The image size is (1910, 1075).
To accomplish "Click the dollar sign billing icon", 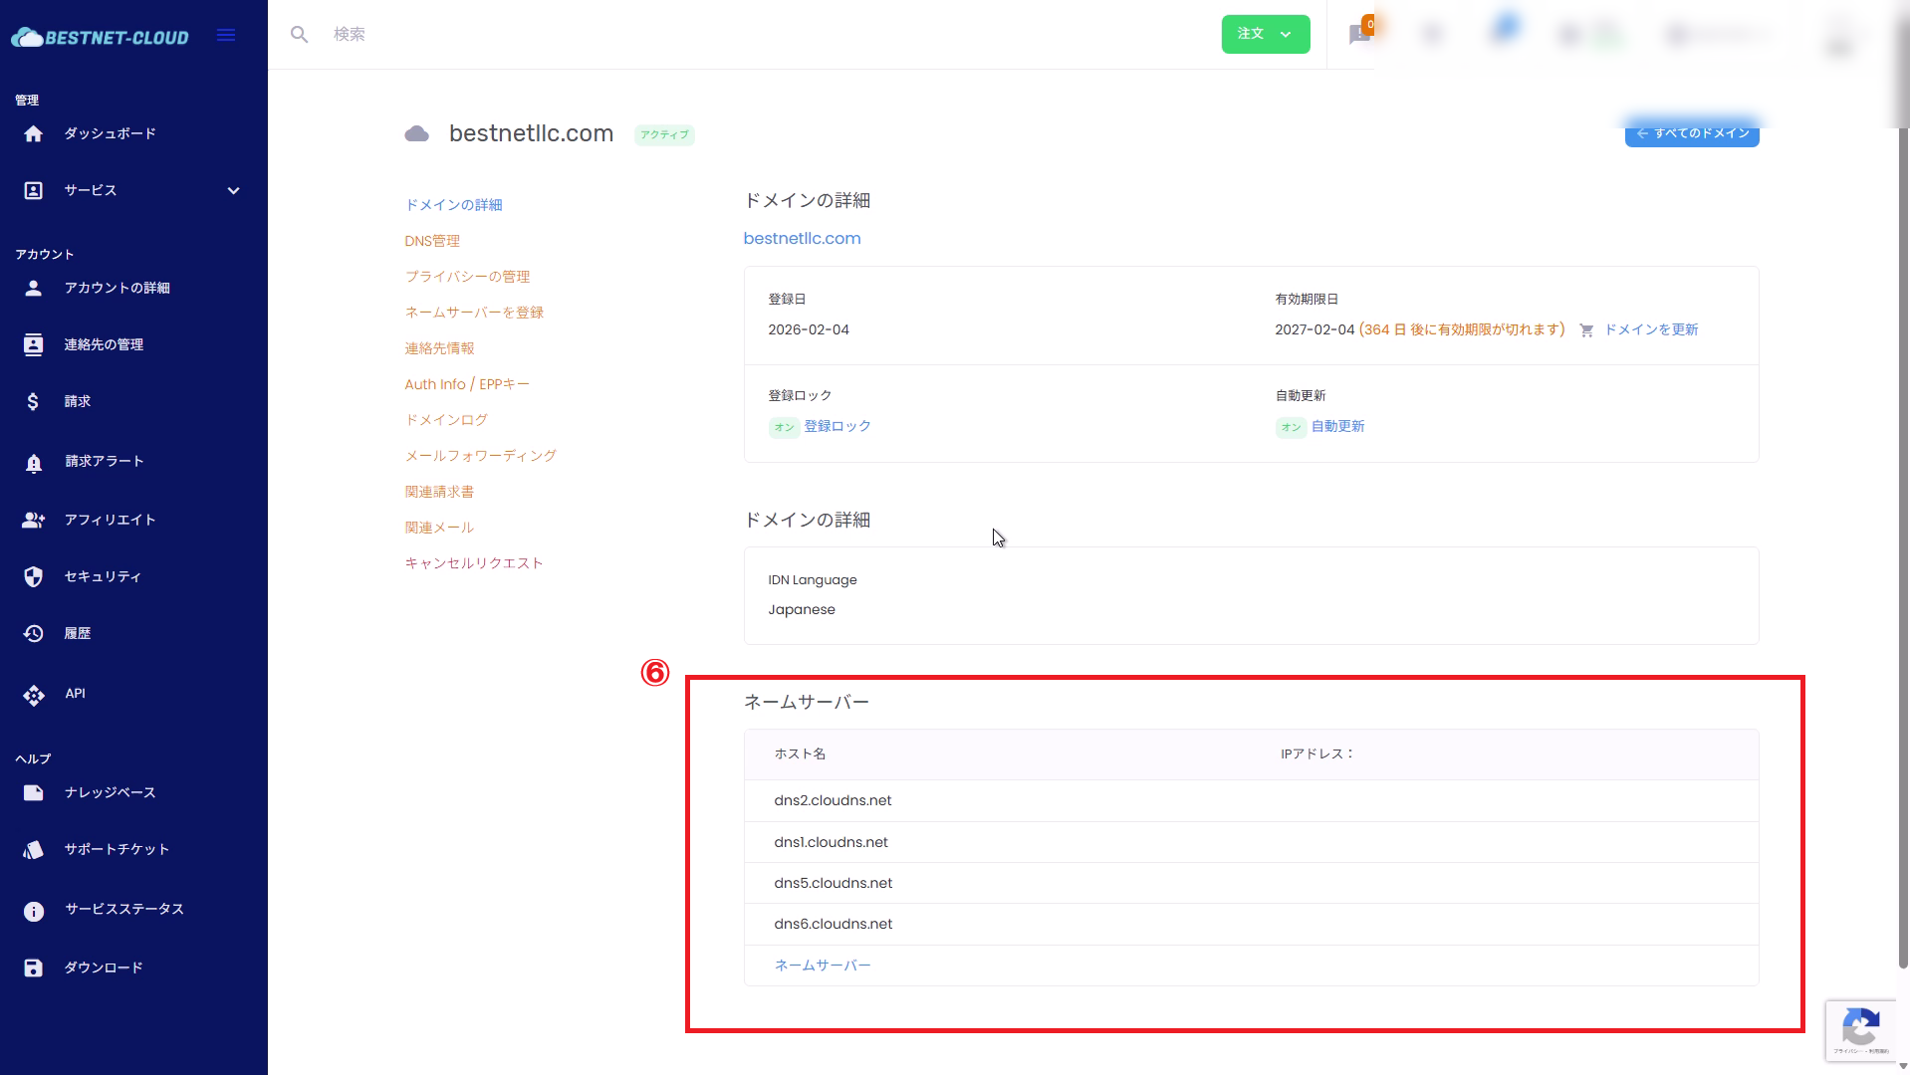I will pos(33,402).
